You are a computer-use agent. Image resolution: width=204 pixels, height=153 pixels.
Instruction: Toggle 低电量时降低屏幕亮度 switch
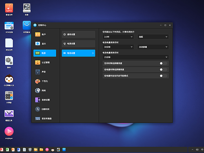click(163, 69)
